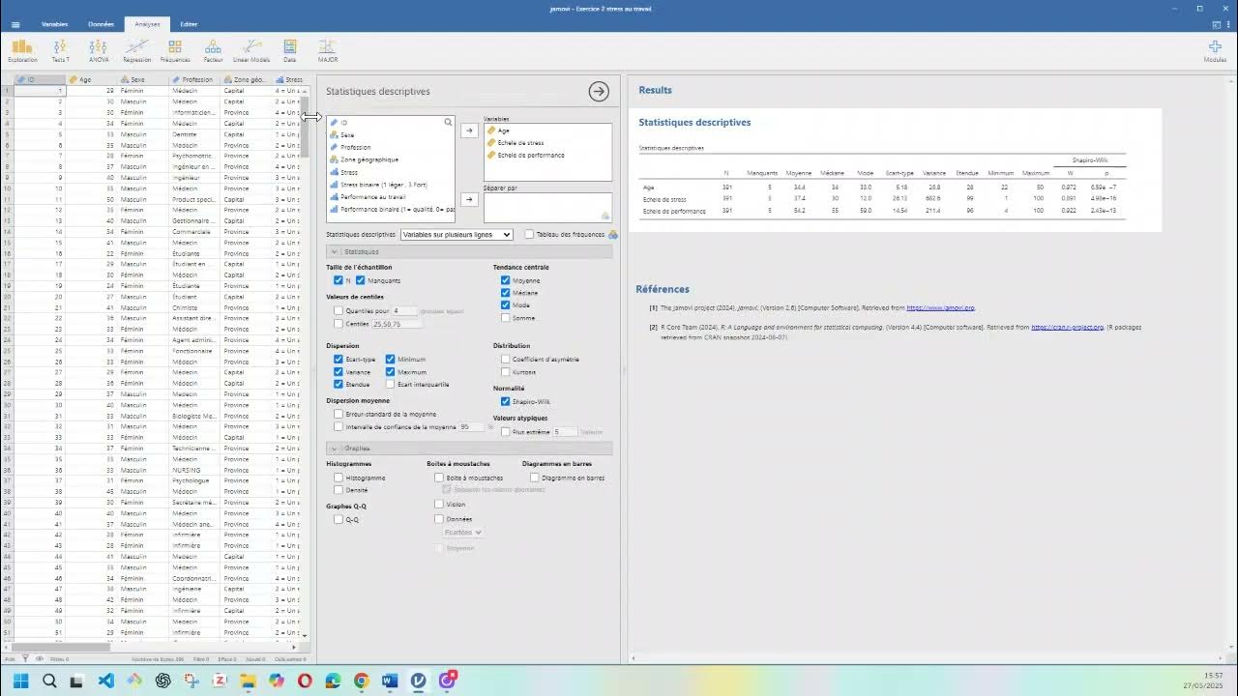Open Google Chrome from the taskbar
1238x696 pixels.
coord(362,681)
